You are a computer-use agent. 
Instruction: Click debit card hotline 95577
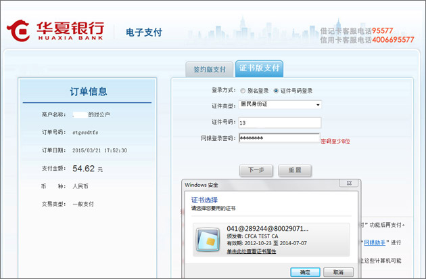coord(382,30)
